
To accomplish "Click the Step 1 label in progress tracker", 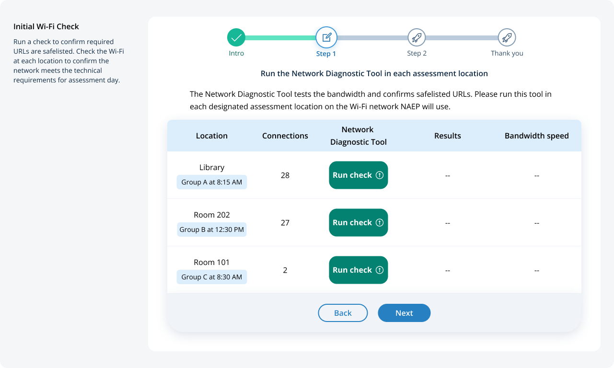I will pos(326,54).
